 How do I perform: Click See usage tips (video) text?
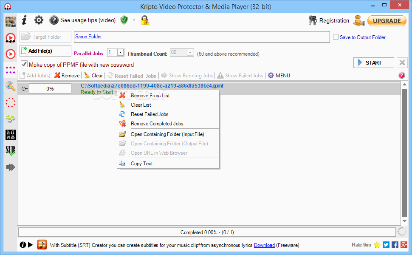pyautogui.click(x=88, y=20)
